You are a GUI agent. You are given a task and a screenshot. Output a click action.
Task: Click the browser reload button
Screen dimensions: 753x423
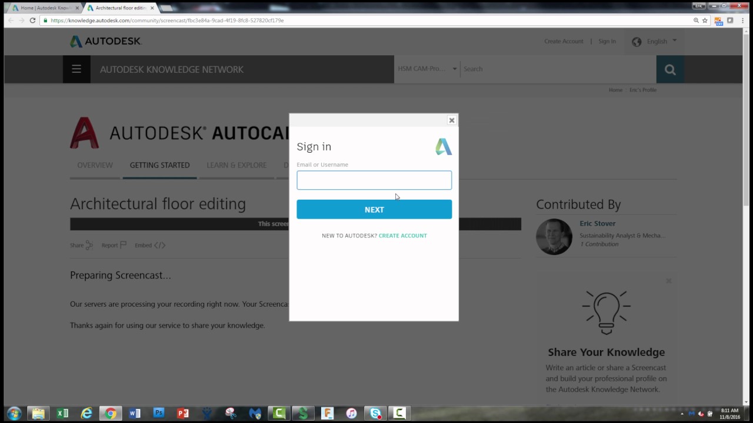pyautogui.click(x=32, y=20)
